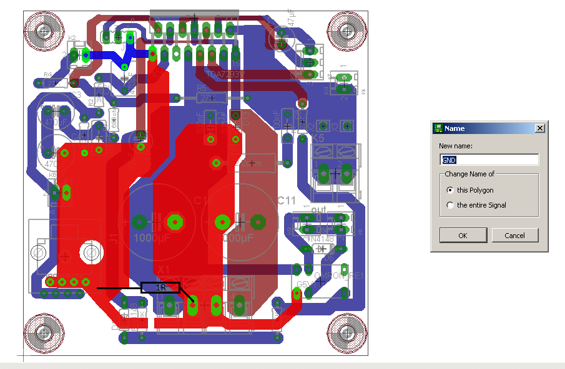Viewport: 565px width, 369px height.
Task: Click the C10 capacitor label
Action: 204,200
